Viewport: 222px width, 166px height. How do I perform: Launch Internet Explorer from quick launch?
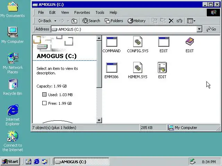point(36,162)
